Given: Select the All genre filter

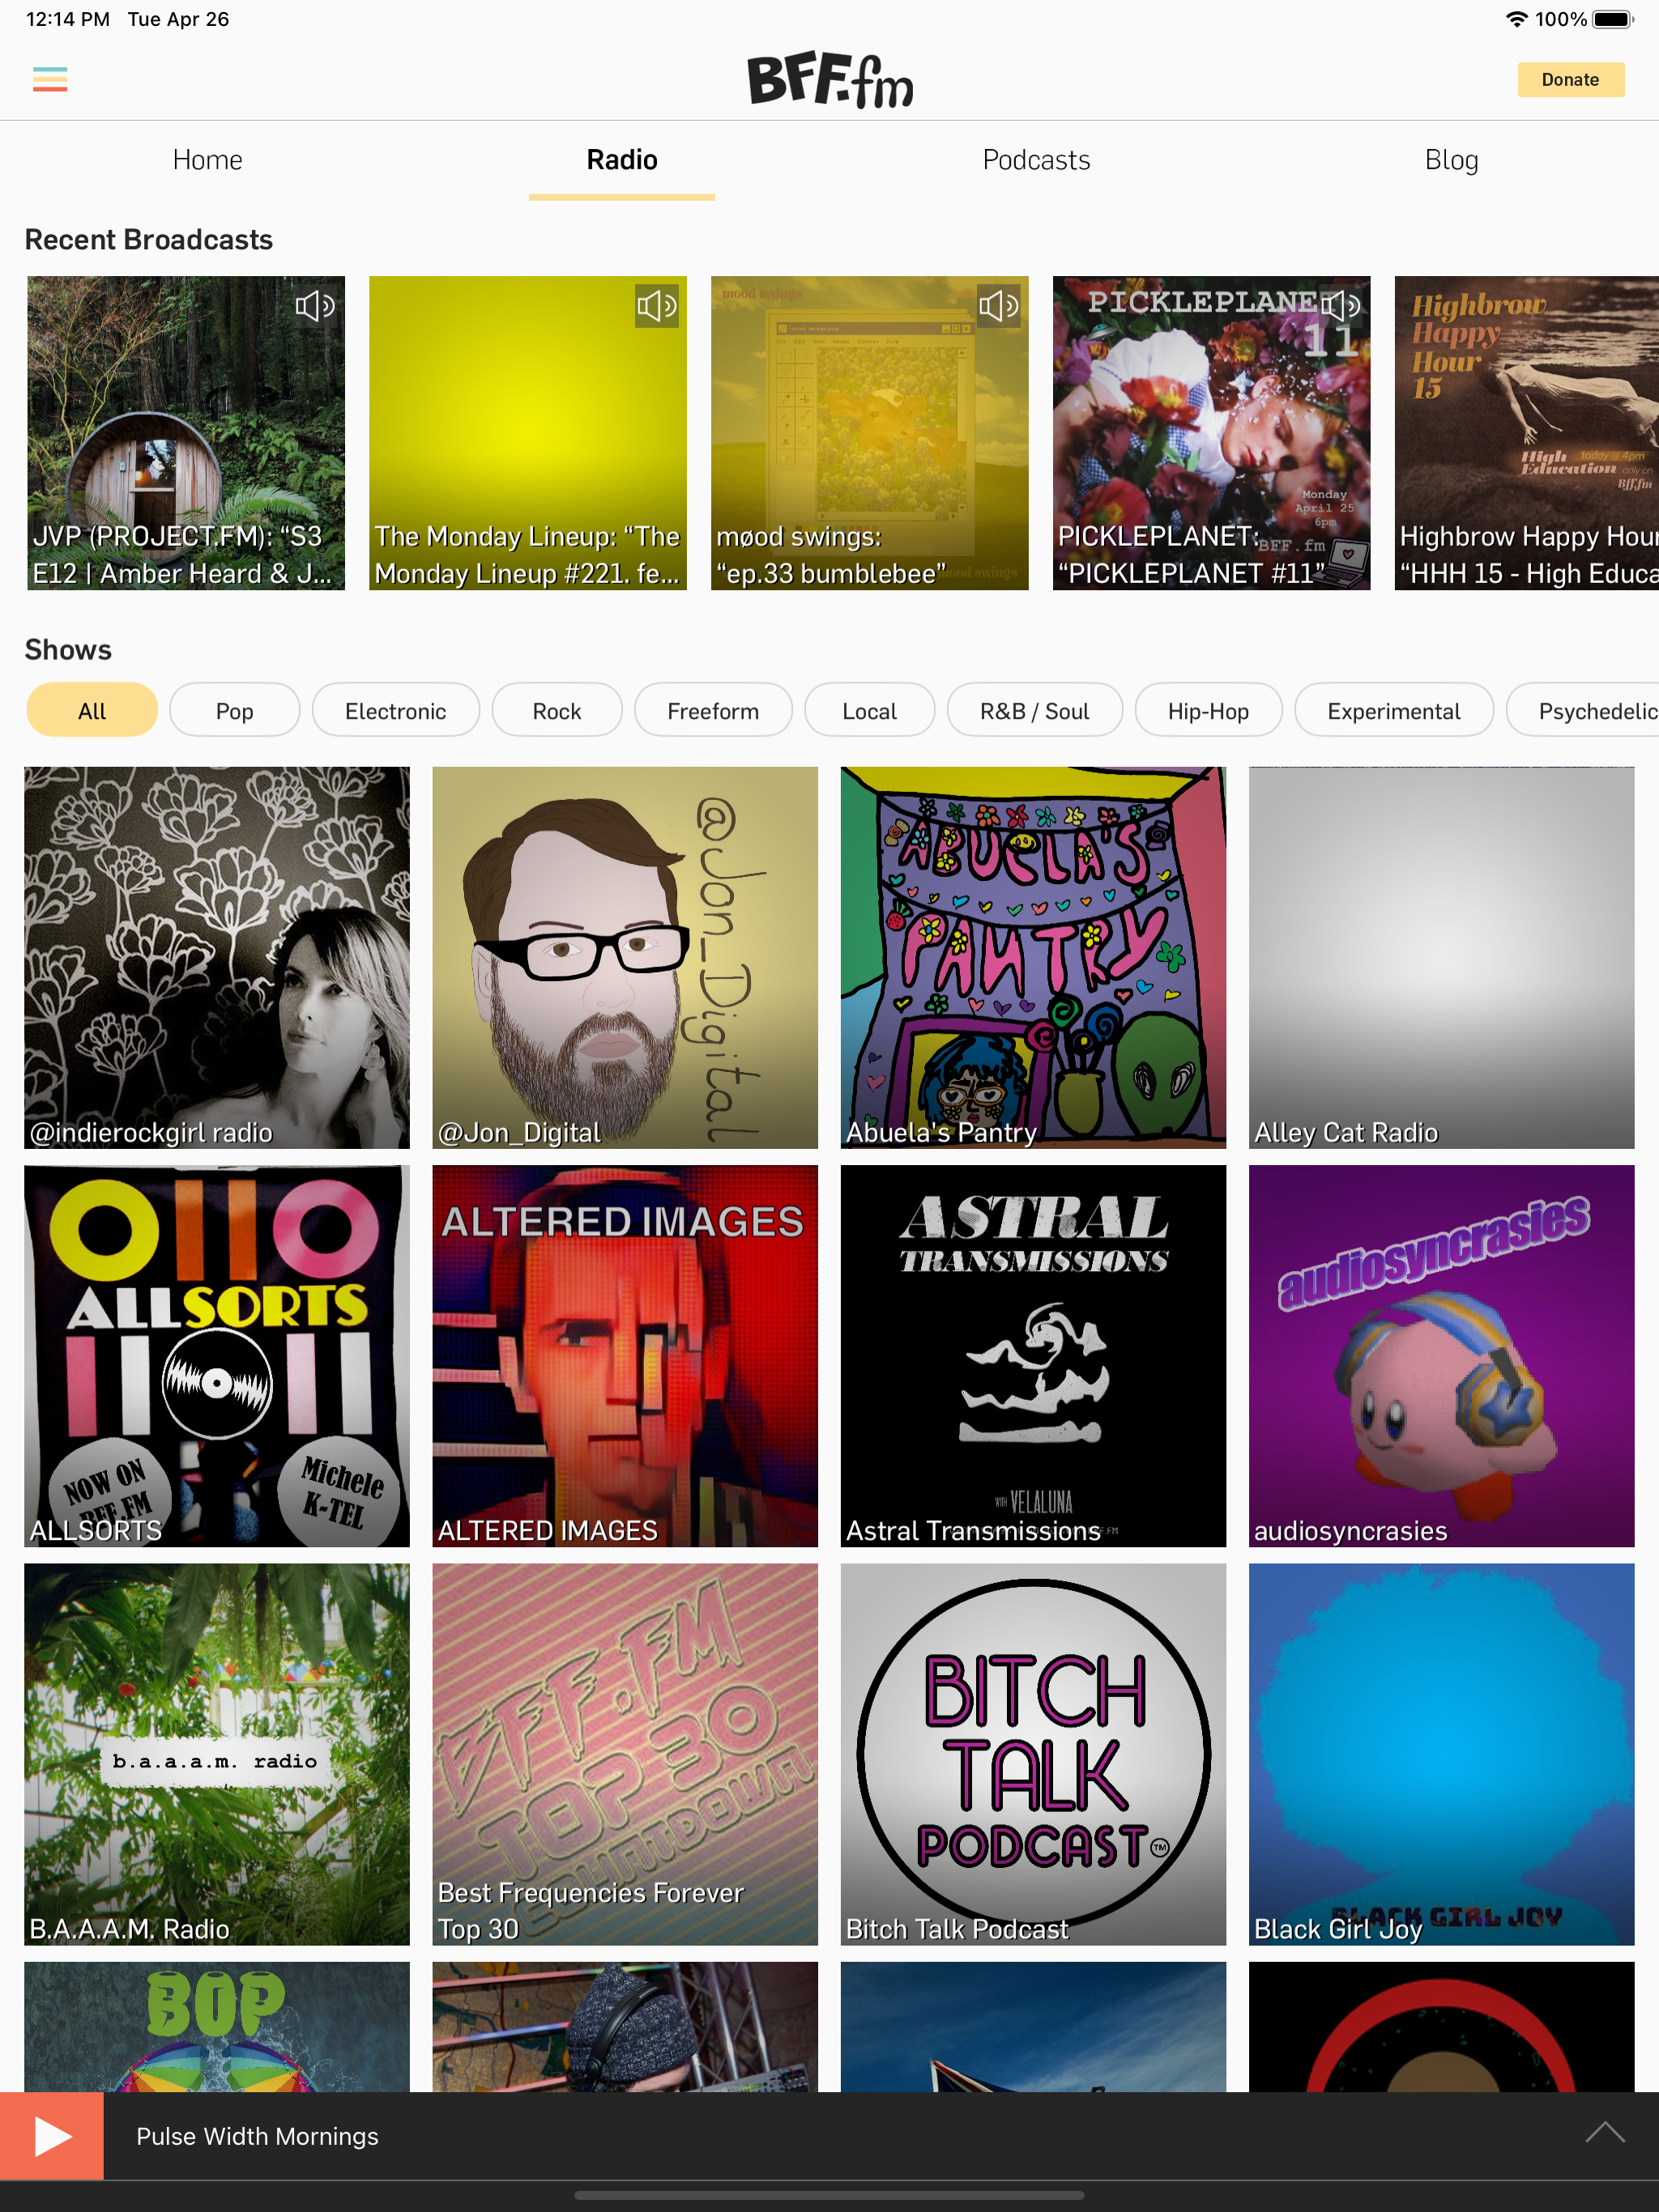Looking at the screenshot, I should (92, 711).
